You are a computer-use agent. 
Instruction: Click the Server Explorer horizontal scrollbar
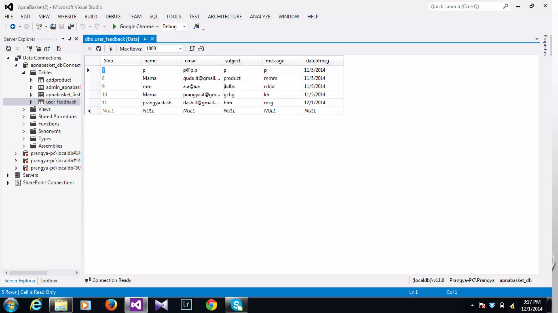coord(28,273)
